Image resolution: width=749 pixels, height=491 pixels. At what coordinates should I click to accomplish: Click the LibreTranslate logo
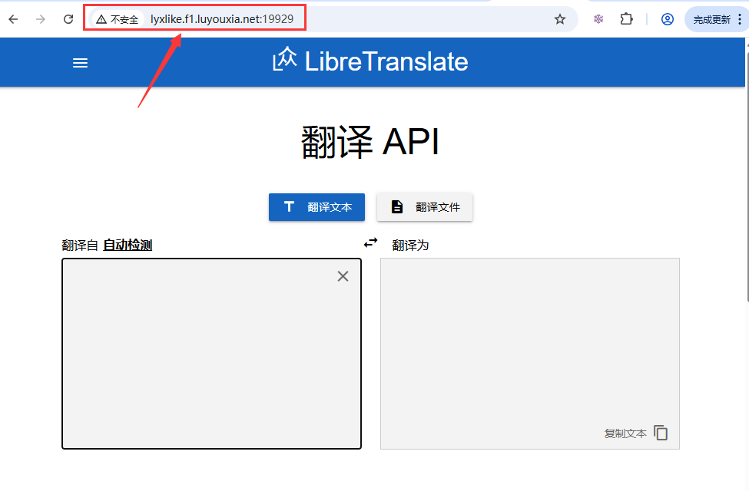pos(370,61)
